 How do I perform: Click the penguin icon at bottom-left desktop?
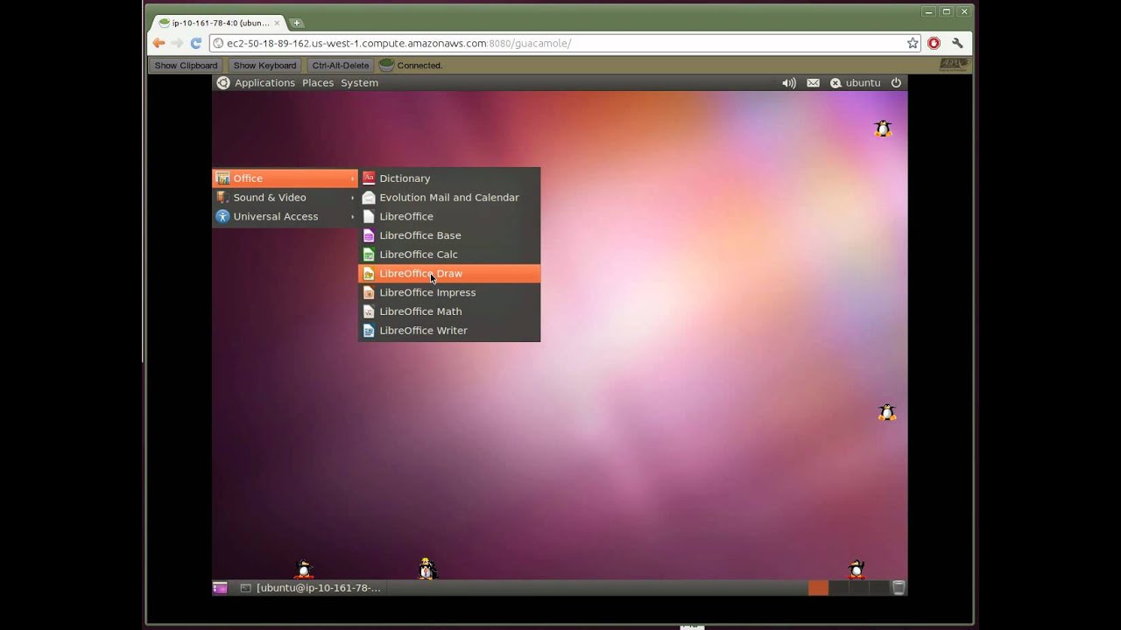click(x=304, y=570)
